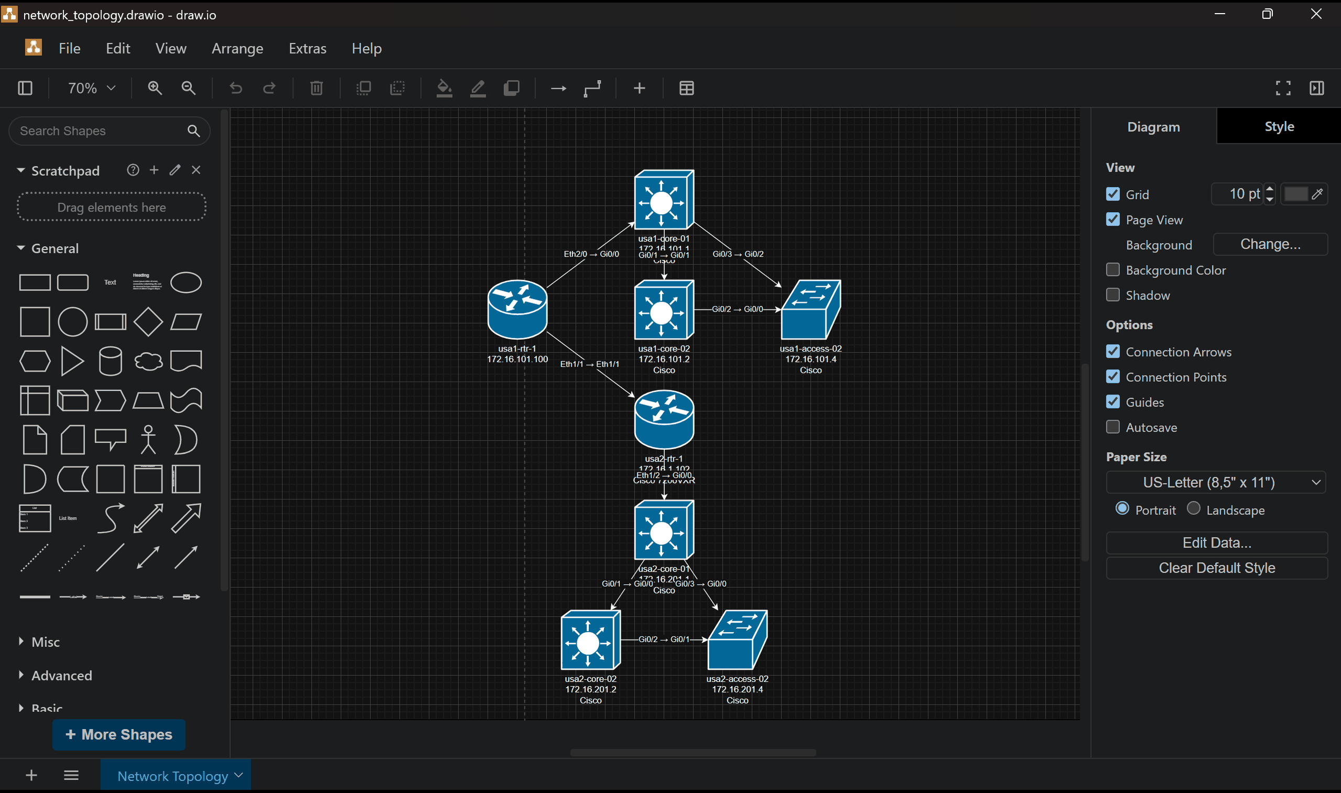This screenshot has width=1341, height=793.
Task: Open the Extras menu
Action: click(x=307, y=49)
